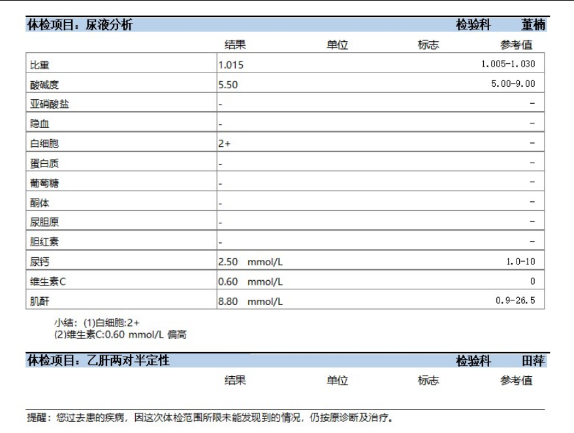Click the 尿钙 result 2.50 mmol/L

250,262
